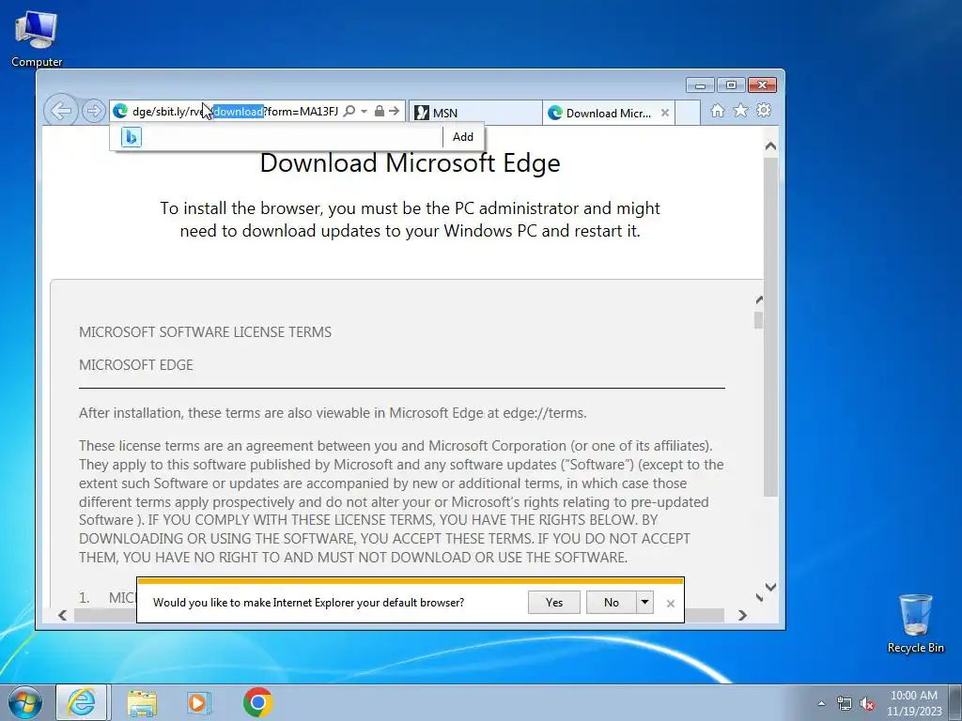Screen dimensions: 962x721
Task: Open the address bar autocomplete dropdown arrow
Action: point(364,111)
